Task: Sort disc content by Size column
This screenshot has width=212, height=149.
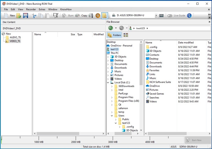Action: point(67,34)
